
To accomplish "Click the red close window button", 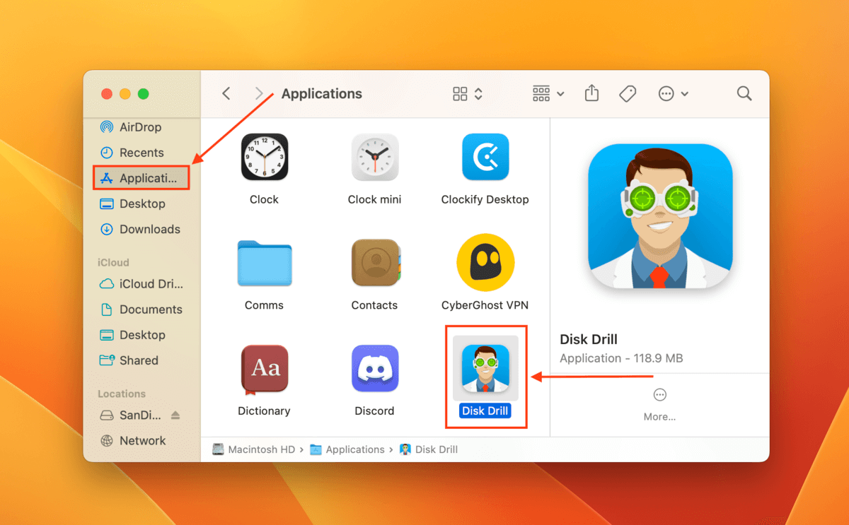I will [x=107, y=94].
